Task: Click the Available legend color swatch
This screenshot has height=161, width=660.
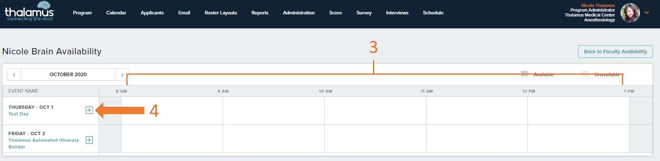Action: [524, 74]
